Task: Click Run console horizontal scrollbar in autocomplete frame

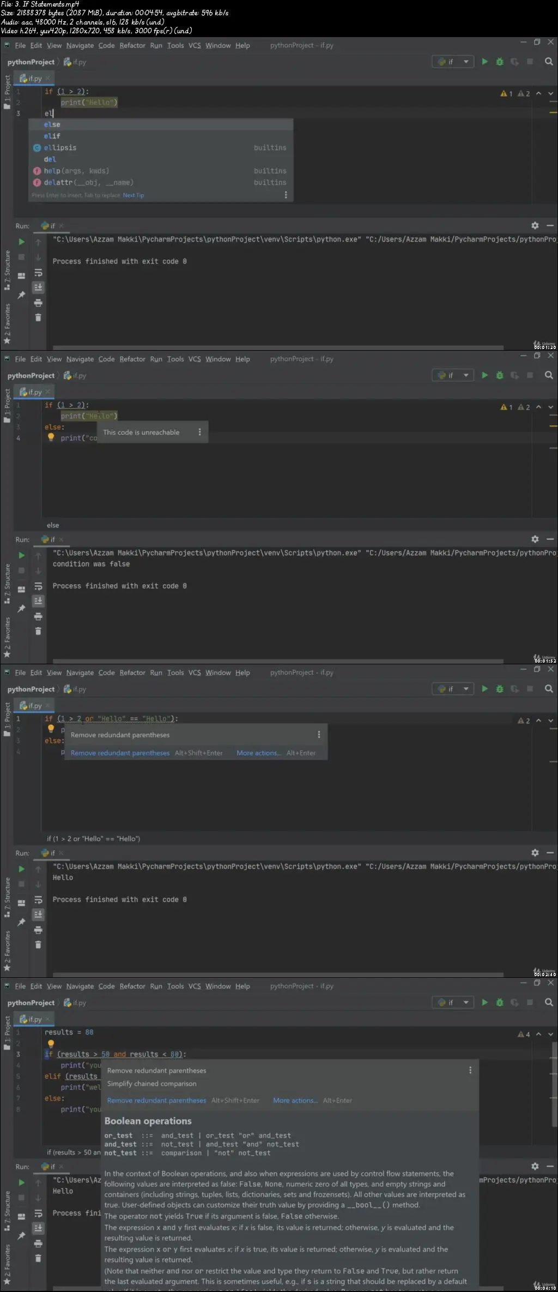Action: [x=278, y=347]
